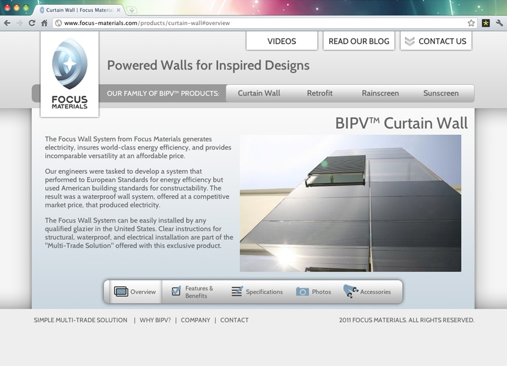507x366 pixels.
Task: Open the CONTACT footer link
Action: click(x=235, y=320)
